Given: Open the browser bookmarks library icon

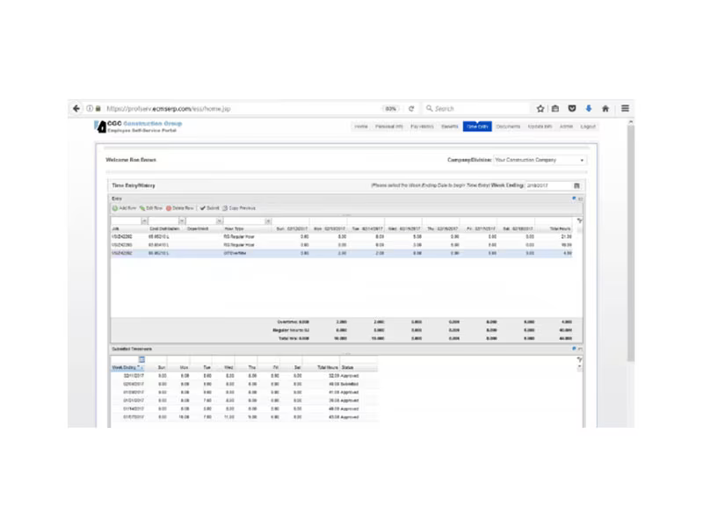Looking at the screenshot, I should 555,108.
